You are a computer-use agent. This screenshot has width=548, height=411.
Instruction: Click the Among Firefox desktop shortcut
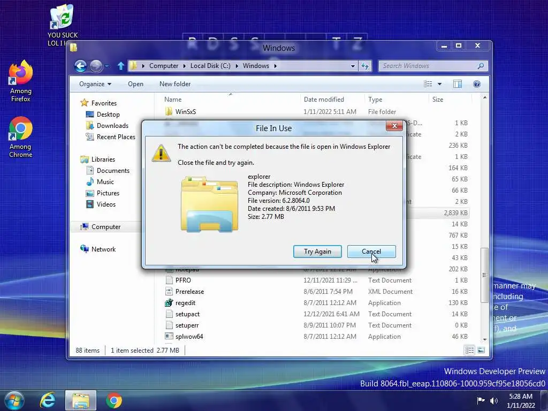21,81
